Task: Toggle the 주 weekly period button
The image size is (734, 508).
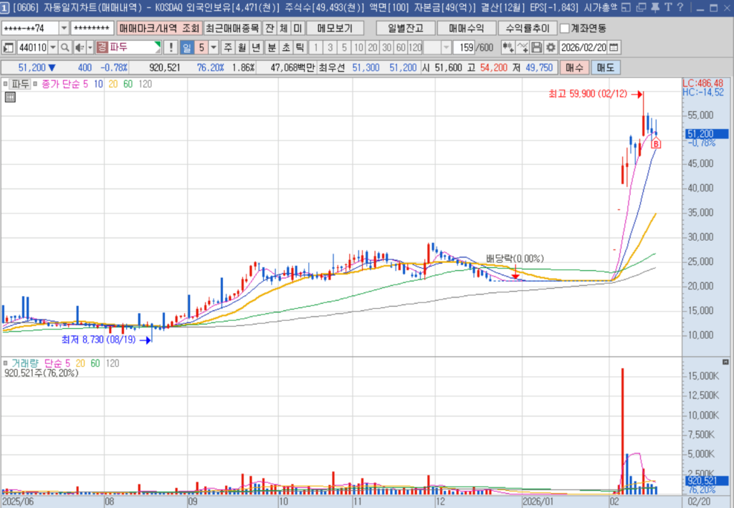Action: point(228,47)
